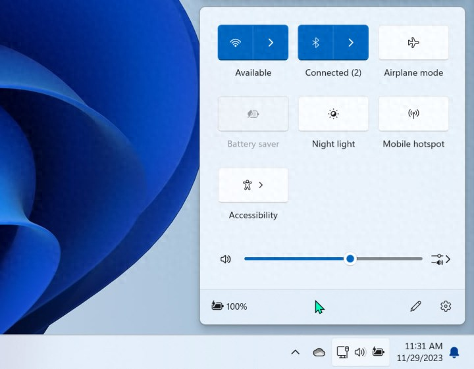This screenshot has width=474, height=369.
Task: Click the taskbar battery icon
Action: [378, 352]
